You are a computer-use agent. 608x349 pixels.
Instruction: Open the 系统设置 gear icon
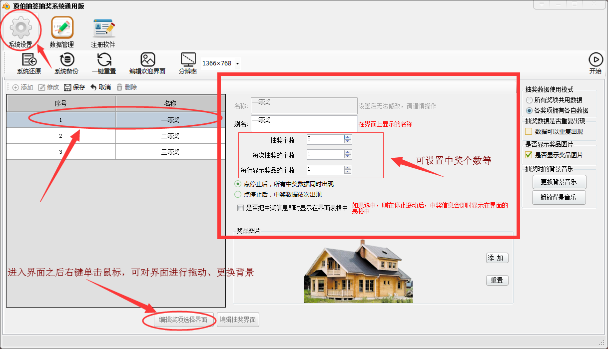pyautogui.click(x=20, y=28)
